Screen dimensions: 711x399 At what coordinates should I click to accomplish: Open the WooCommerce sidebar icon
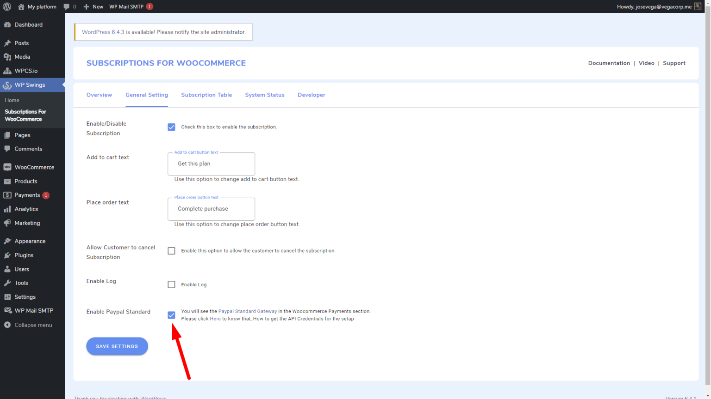pos(8,167)
